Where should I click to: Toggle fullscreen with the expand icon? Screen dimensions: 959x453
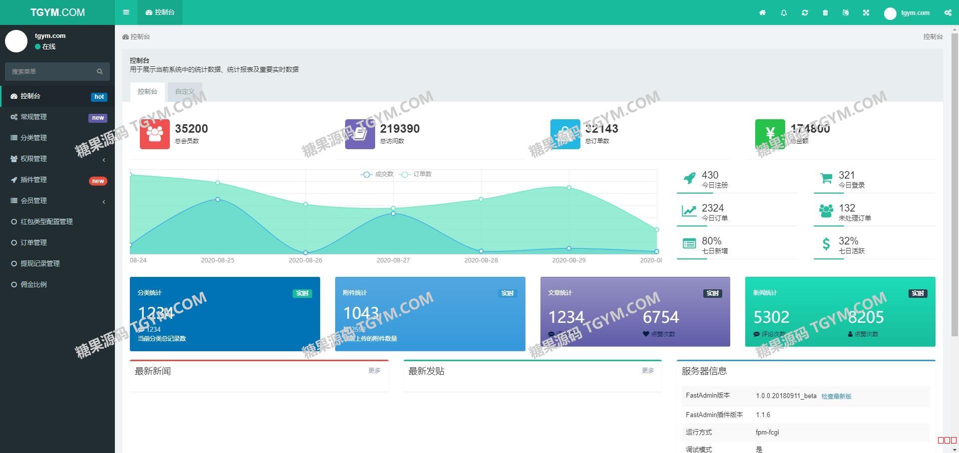point(866,13)
